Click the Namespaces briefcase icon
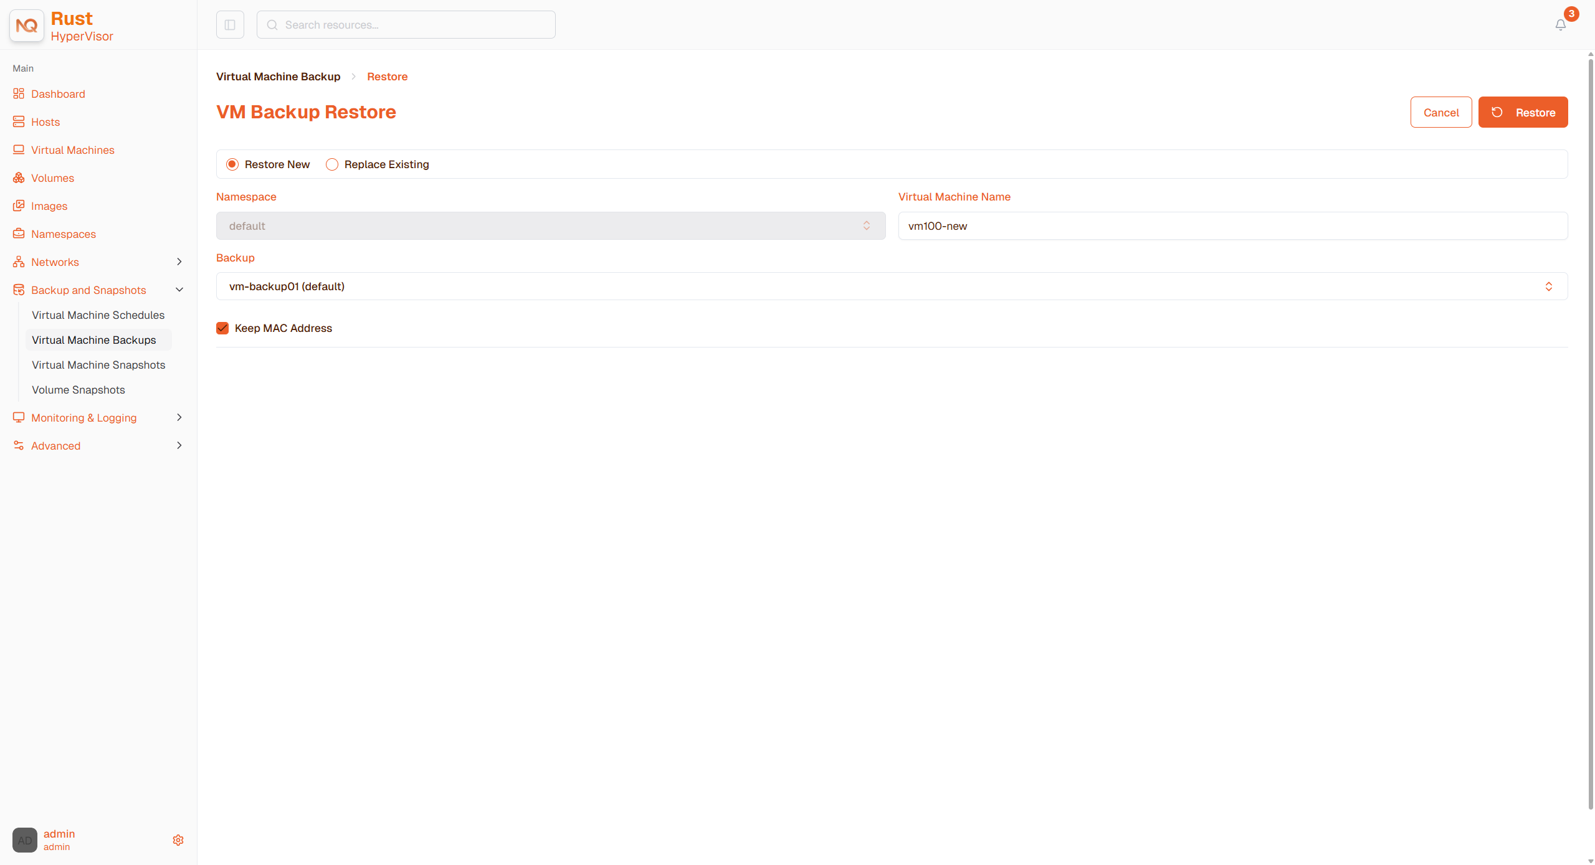Image resolution: width=1595 pixels, height=865 pixels. [x=19, y=234]
